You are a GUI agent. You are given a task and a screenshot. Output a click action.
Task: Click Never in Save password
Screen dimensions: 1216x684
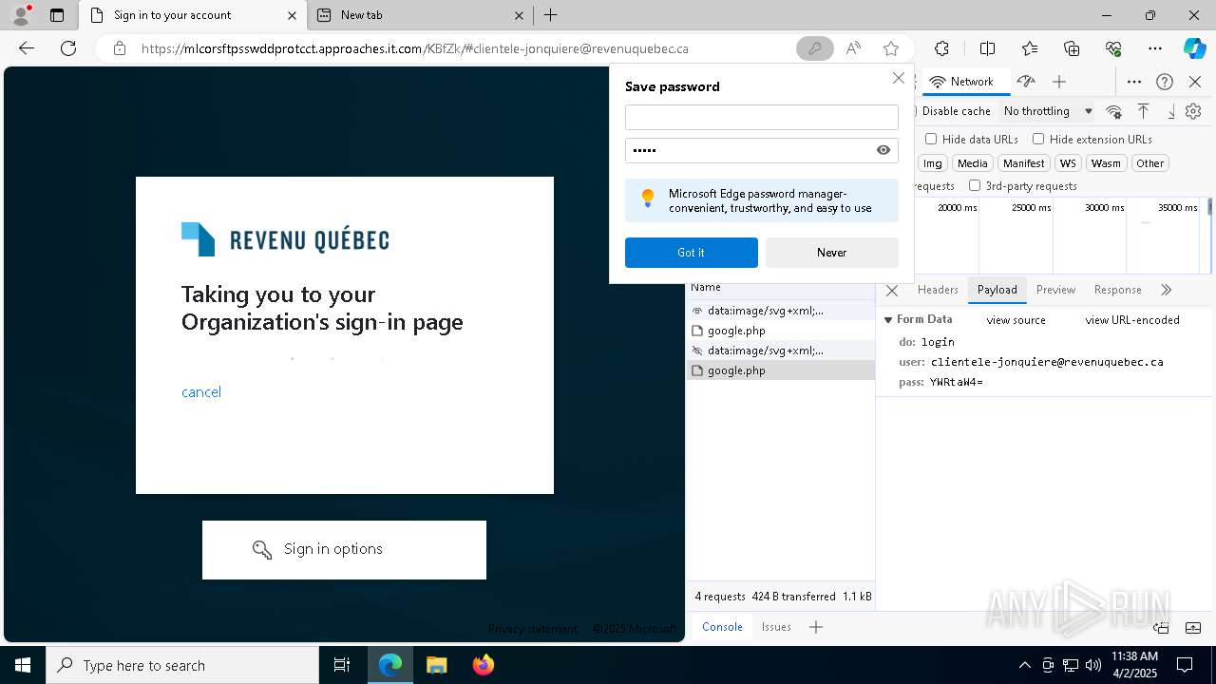point(832,253)
